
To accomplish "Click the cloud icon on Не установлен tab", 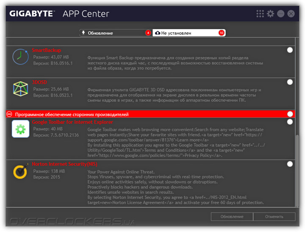I will click(x=157, y=33).
